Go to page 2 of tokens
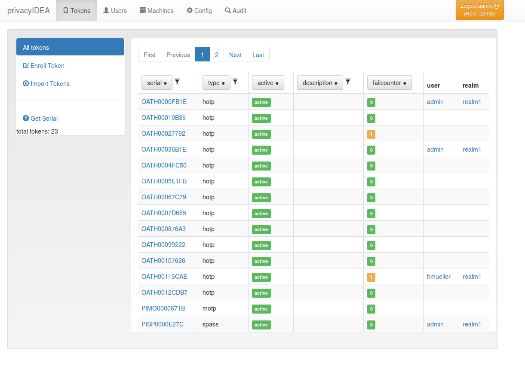The width and height of the screenshot is (525, 375). (217, 55)
